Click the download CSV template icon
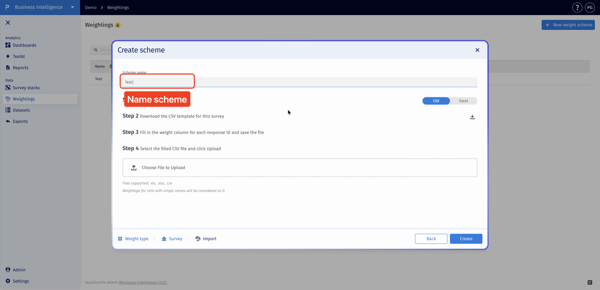The width and height of the screenshot is (600, 290). pos(472,117)
